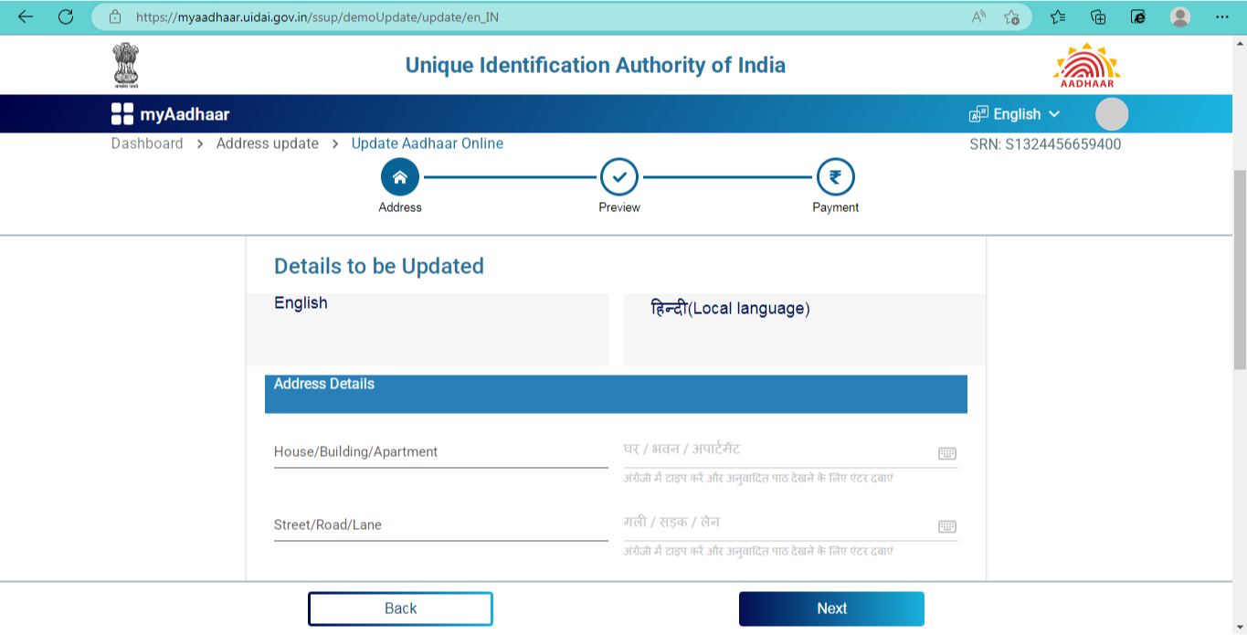Viewport: 1247px width, 635px height.
Task: Click the Payment step rupee icon
Action: click(834, 176)
